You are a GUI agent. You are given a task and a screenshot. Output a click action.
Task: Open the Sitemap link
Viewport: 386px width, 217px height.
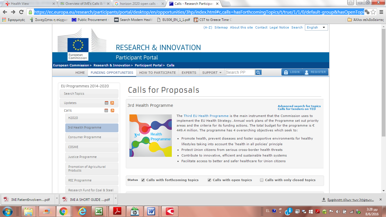221,27
